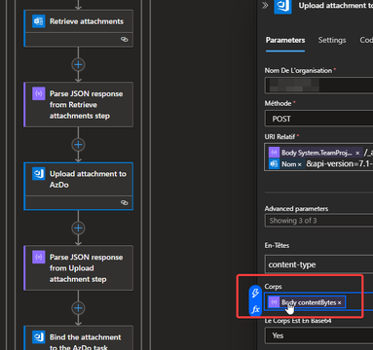Switch to the Settings tab

[332, 40]
